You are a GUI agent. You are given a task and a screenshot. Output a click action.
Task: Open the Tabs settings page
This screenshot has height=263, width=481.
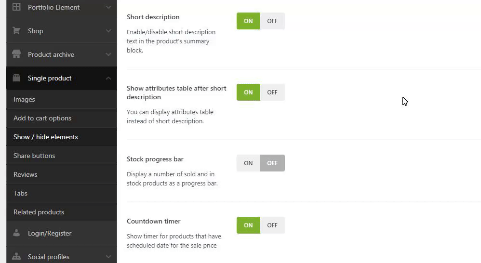coord(20,193)
